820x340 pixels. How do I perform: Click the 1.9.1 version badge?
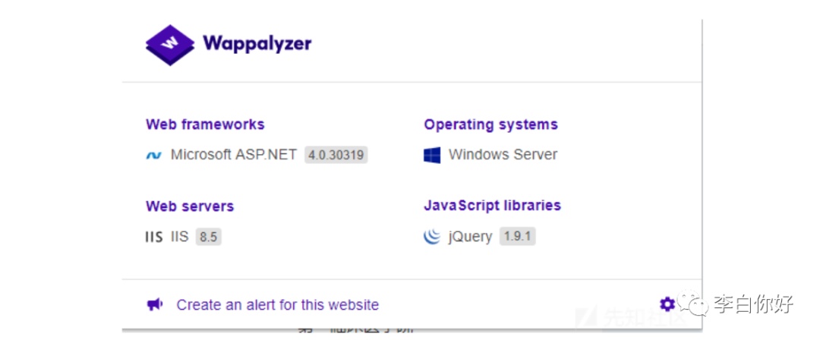pos(517,237)
